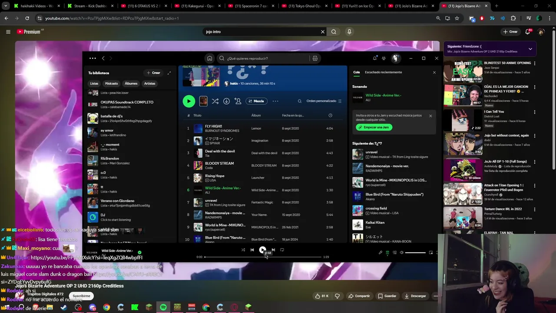
Task: Toggle the Spotify queue panel button
Action: click(387, 253)
